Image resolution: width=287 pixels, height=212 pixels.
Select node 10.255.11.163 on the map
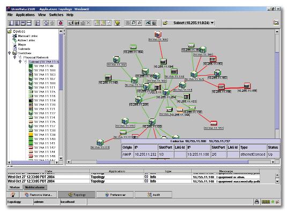pyautogui.click(x=217, y=73)
